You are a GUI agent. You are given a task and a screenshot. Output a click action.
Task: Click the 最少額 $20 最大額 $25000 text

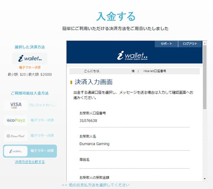pos(30,74)
